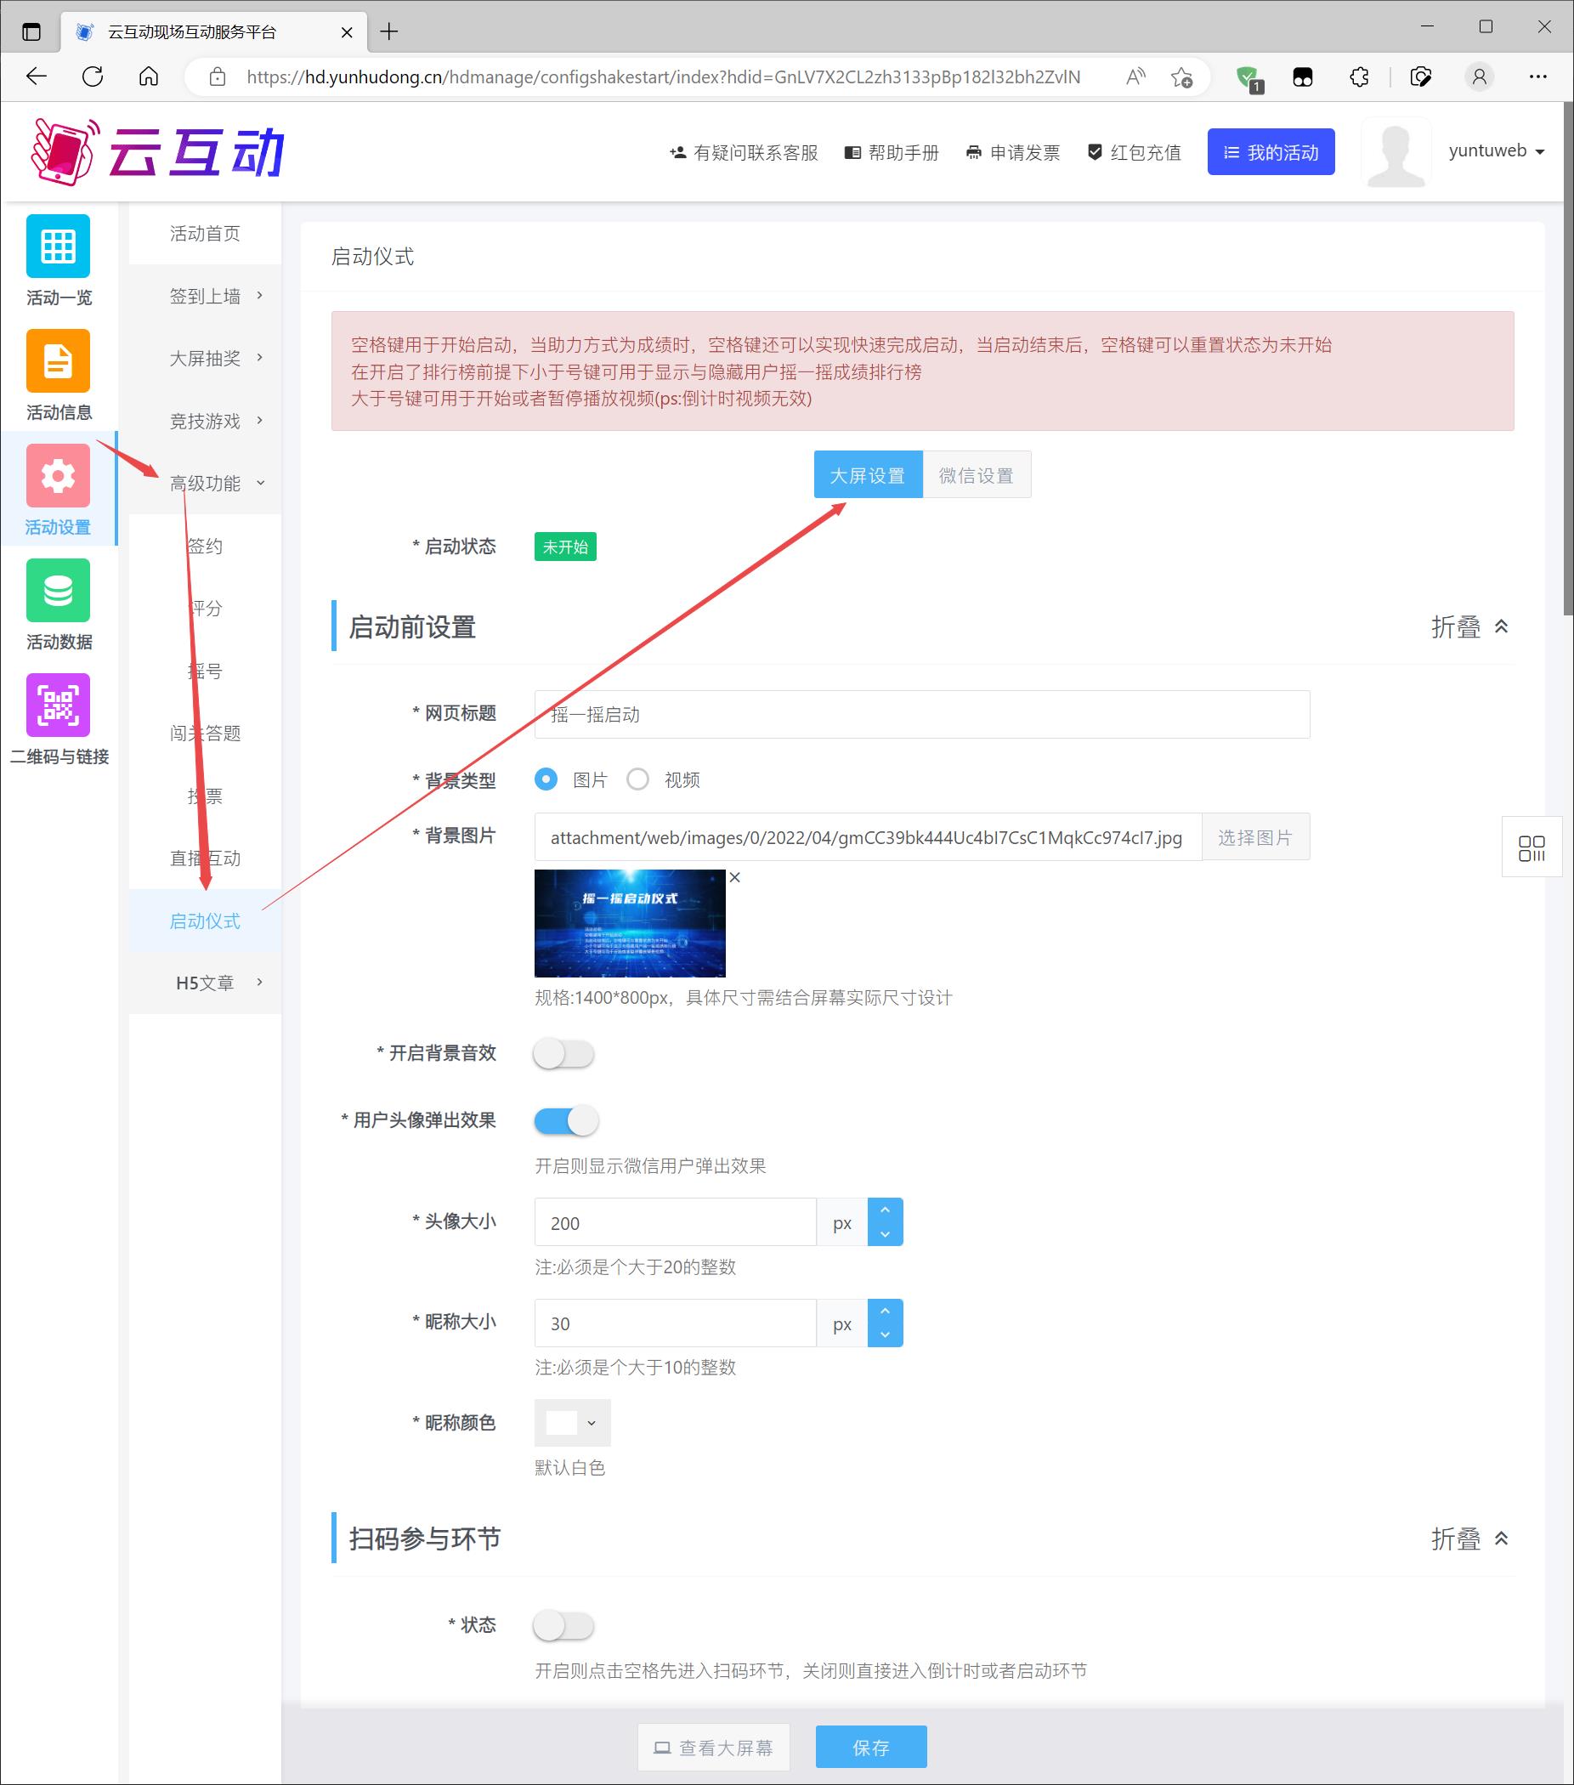
Task: Switch to the 微信设置 tab
Action: (x=976, y=475)
